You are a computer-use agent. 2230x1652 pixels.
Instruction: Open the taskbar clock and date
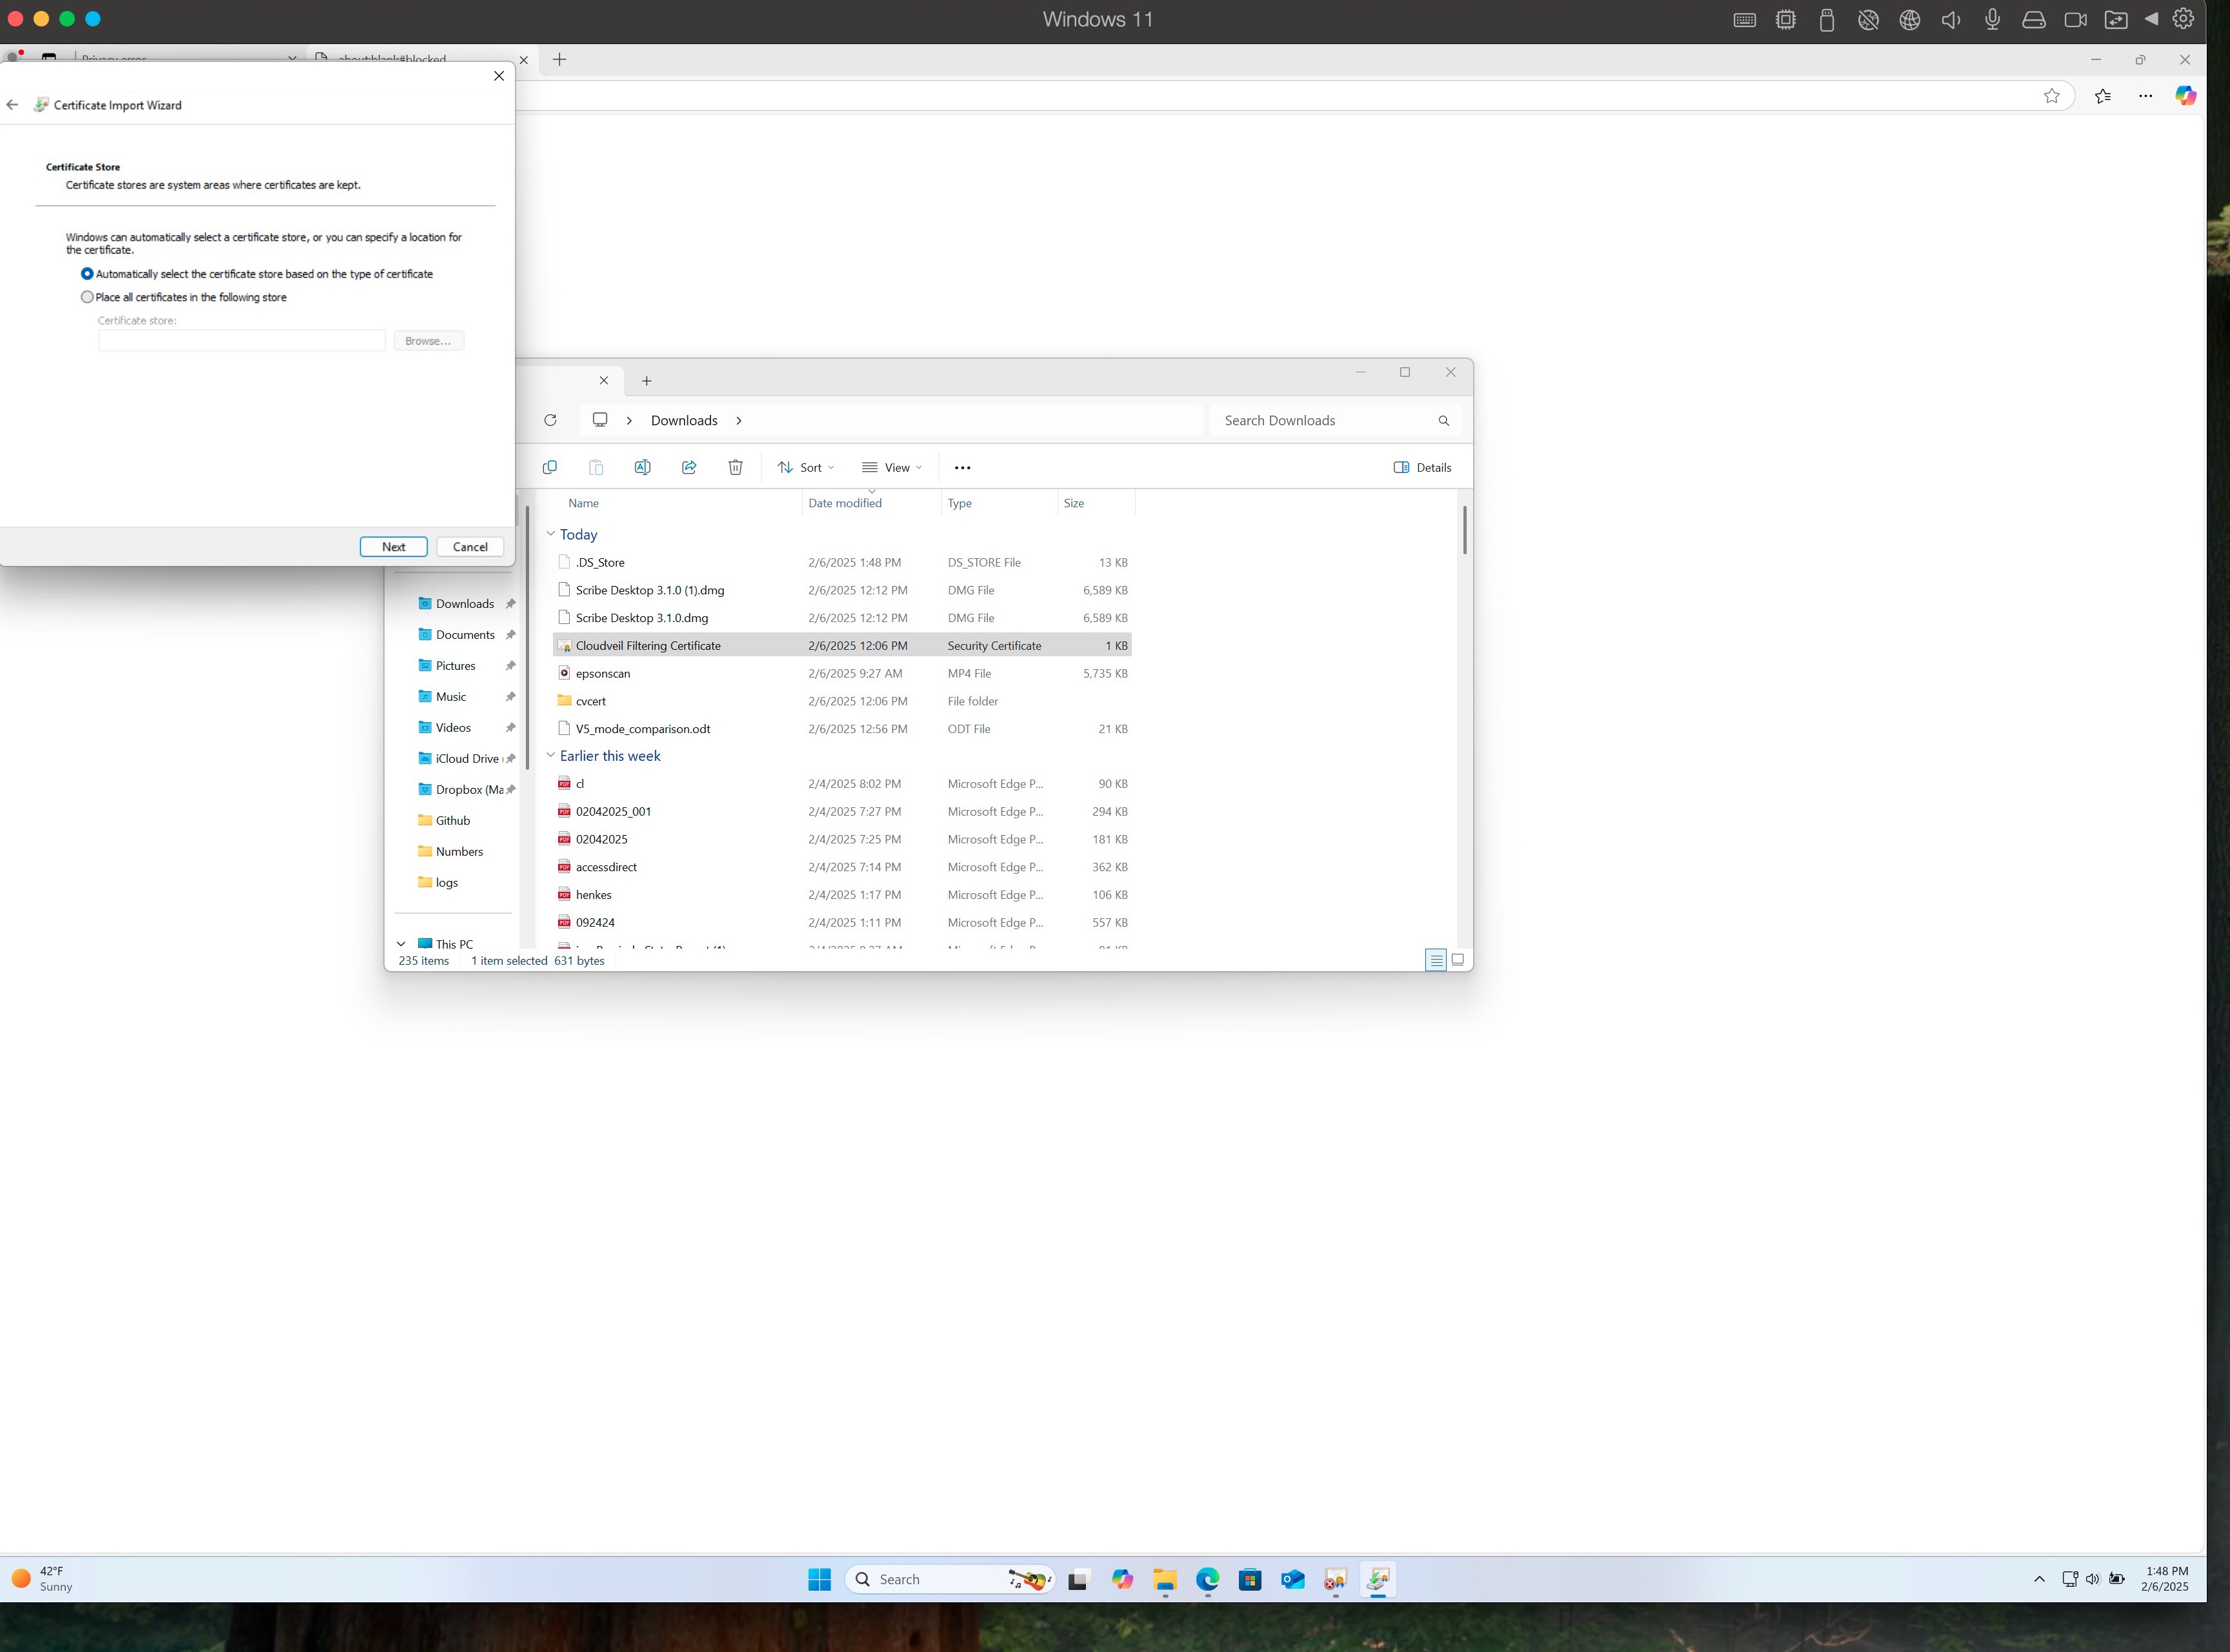(x=2165, y=1579)
